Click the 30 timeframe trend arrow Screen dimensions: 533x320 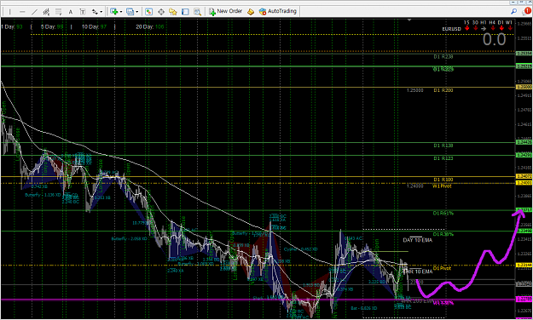[475, 28]
